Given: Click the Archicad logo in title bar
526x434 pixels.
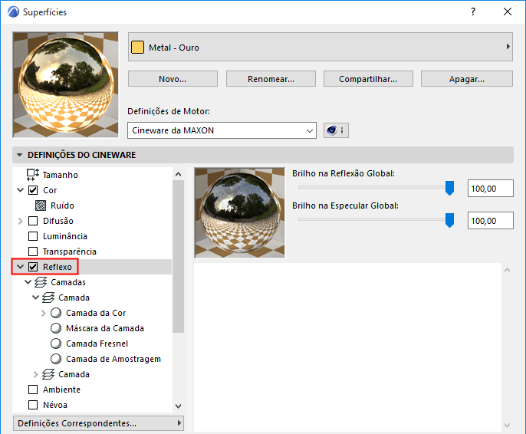Looking at the screenshot, I should point(14,12).
